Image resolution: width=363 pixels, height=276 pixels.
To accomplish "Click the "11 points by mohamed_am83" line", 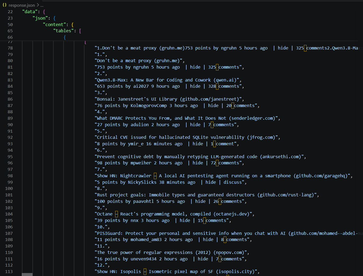I will 173,240.
